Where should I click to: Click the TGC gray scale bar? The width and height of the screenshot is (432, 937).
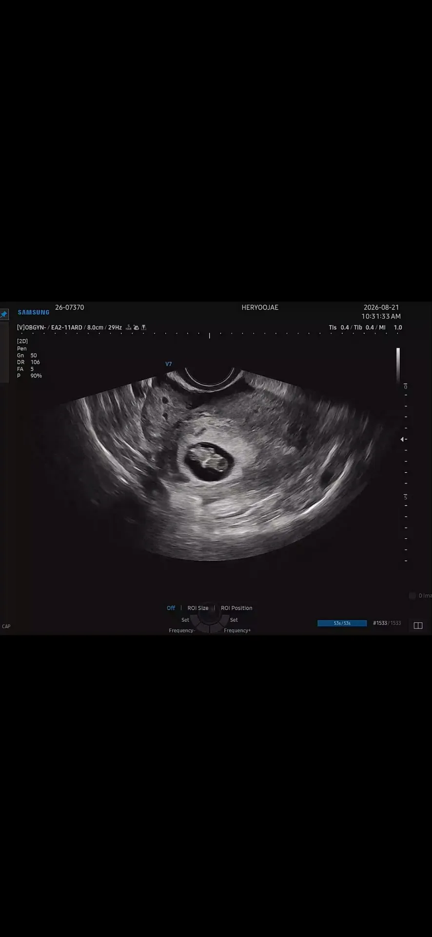[x=398, y=365]
